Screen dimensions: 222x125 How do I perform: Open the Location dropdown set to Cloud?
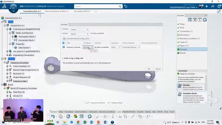pos(79,30)
